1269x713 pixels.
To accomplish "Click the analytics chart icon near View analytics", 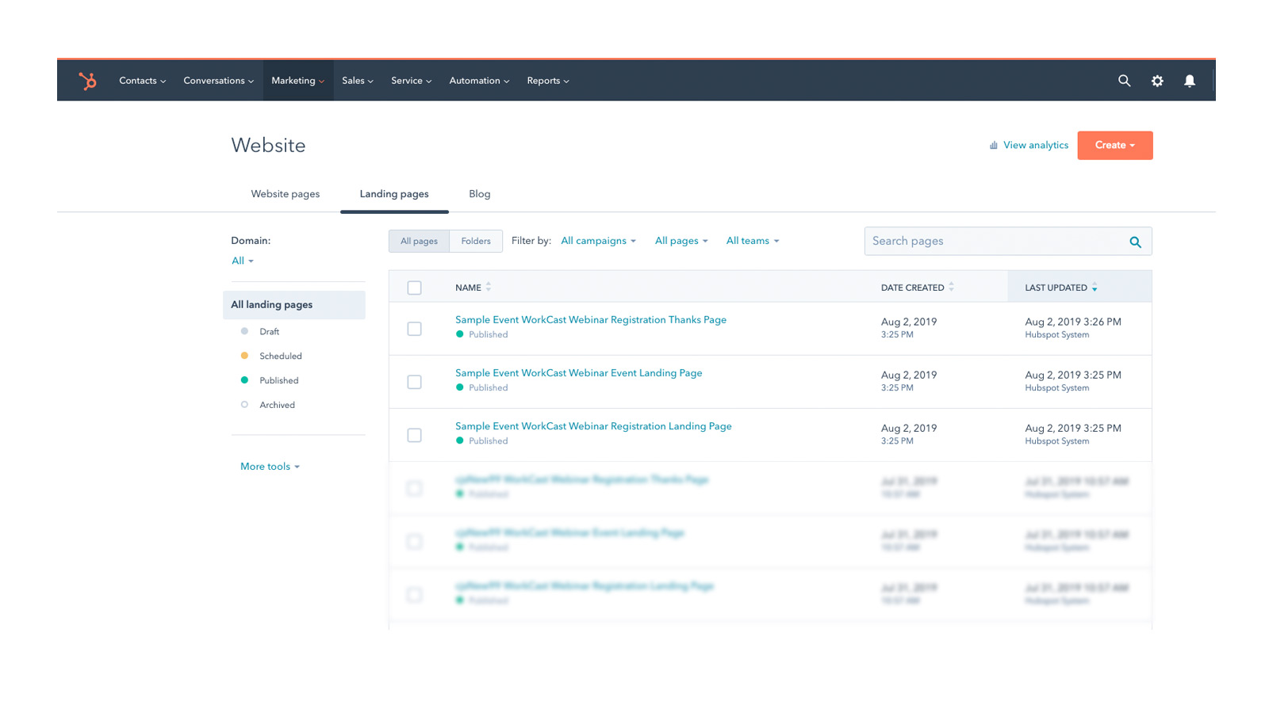I will click(x=994, y=145).
